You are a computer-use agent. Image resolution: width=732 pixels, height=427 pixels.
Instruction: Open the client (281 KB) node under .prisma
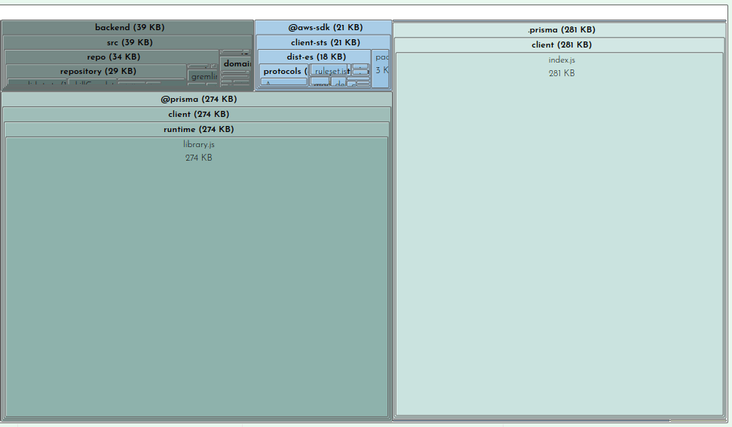(561, 45)
